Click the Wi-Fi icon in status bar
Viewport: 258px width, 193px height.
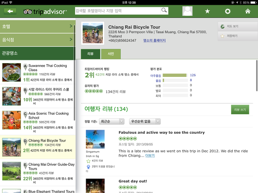point(11,2)
